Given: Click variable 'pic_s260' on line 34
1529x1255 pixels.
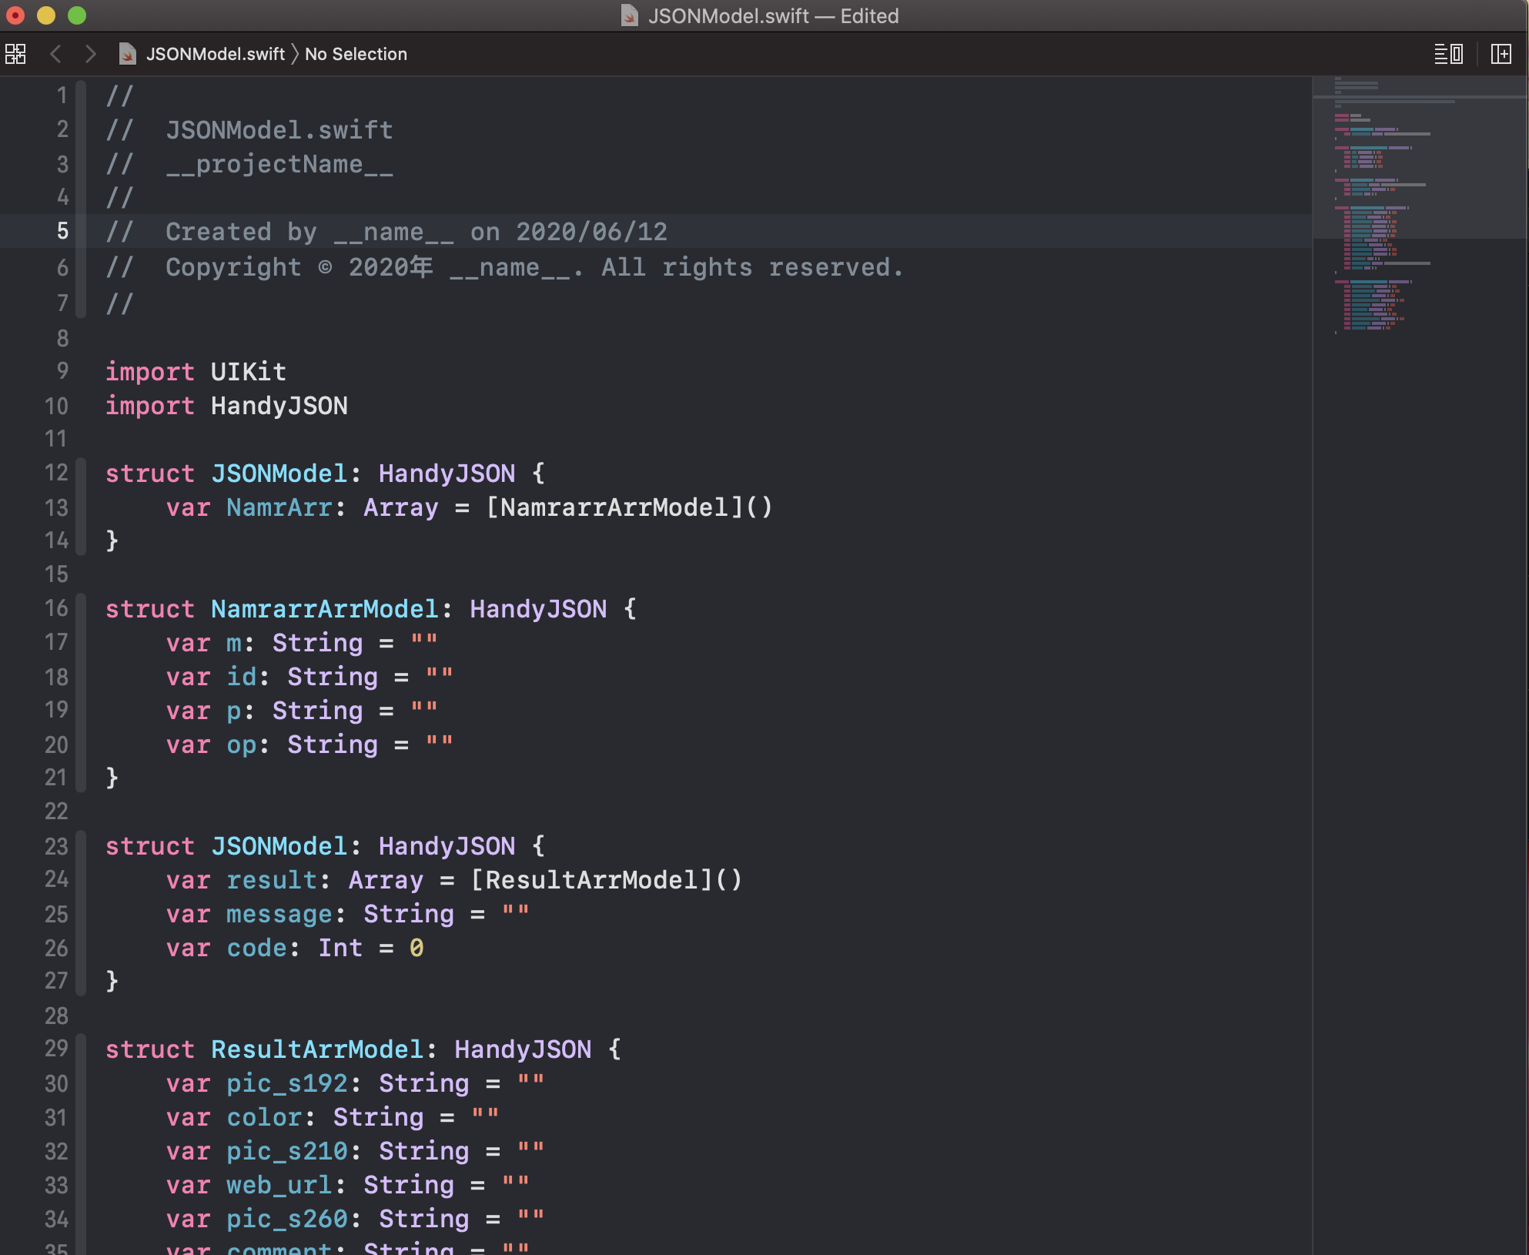Looking at the screenshot, I should 286,1218.
